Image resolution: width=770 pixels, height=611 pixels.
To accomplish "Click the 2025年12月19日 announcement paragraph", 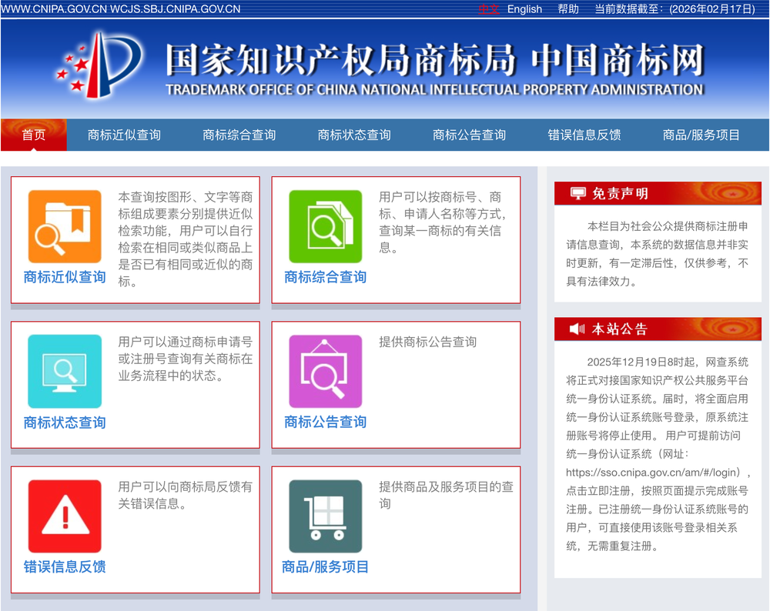I will pos(657,453).
